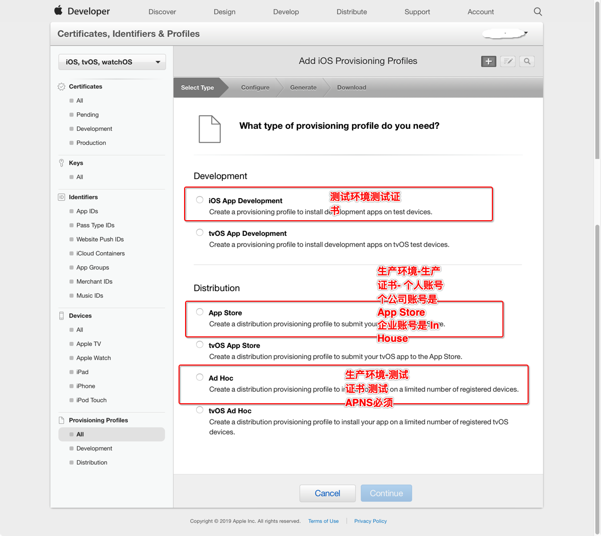Image resolution: width=601 pixels, height=536 pixels.
Task: Show iPod Touch devices
Action: click(x=92, y=400)
